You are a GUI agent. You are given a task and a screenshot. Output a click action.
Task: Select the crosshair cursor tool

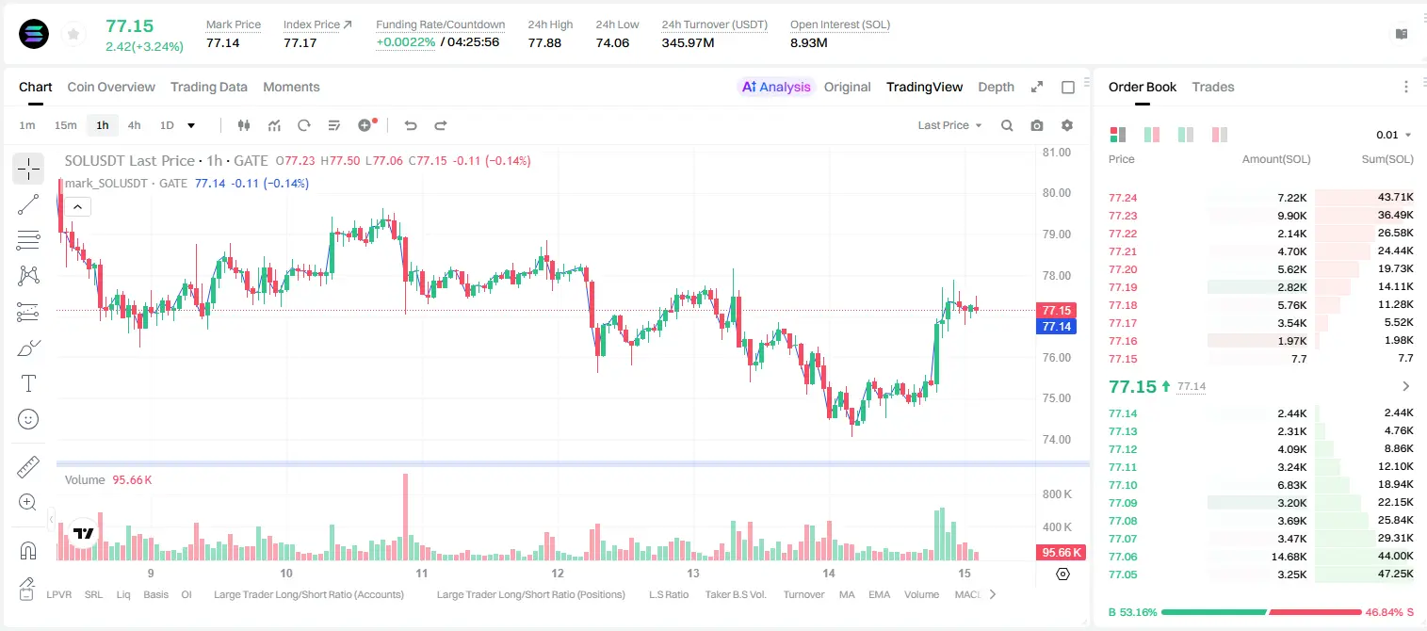28,169
